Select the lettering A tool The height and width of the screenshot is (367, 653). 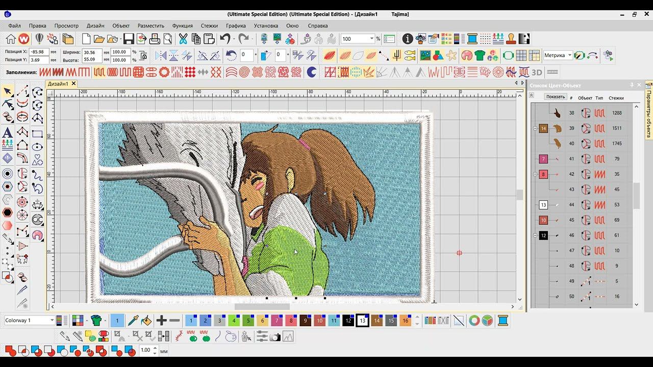[x=8, y=133]
